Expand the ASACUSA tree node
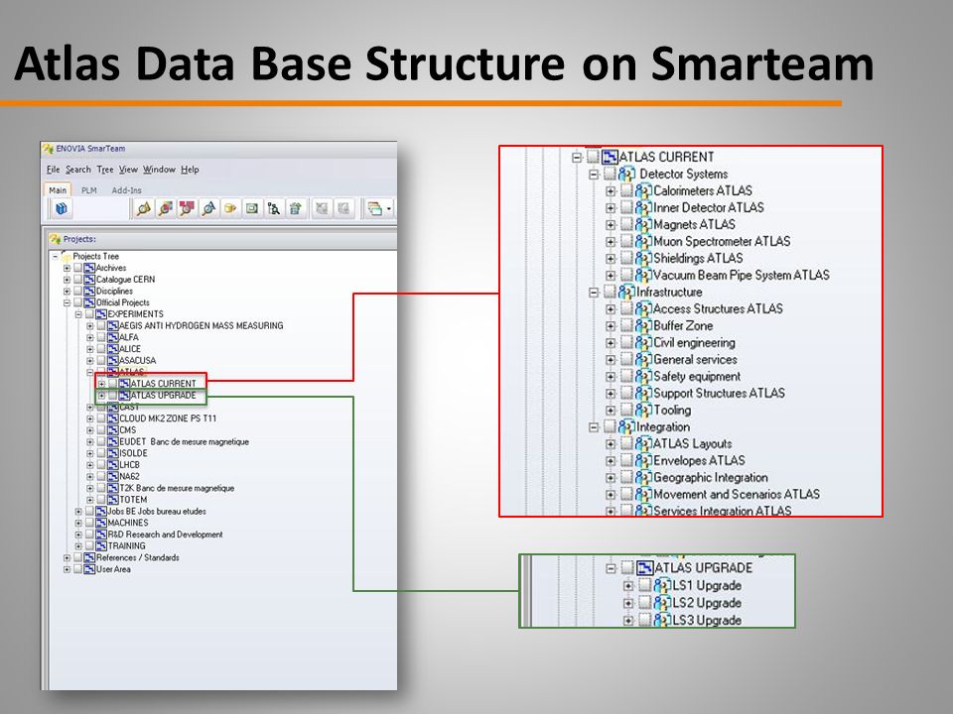The width and height of the screenshot is (953, 714). pos(90,360)
